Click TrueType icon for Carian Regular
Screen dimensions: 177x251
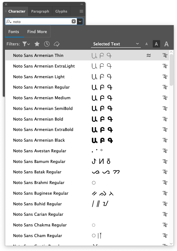(x=165, y=214)
